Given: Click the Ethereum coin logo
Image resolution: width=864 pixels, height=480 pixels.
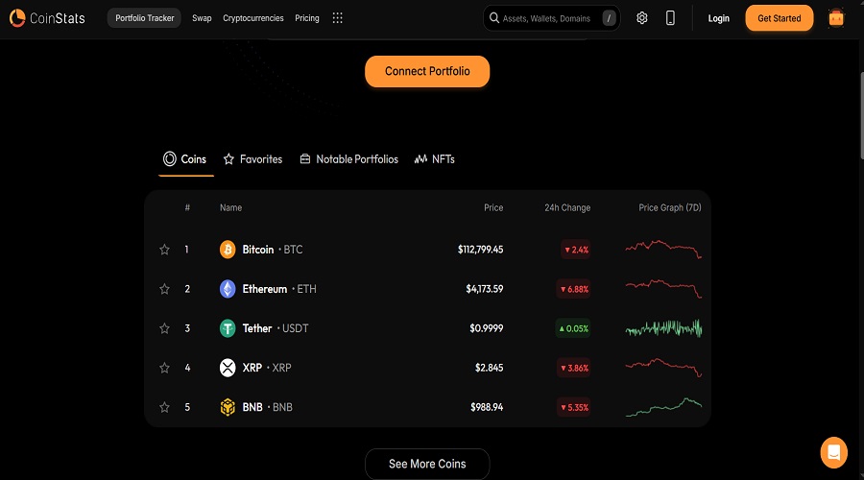Looking at the screenshot, I should click(x=228, y=289).
